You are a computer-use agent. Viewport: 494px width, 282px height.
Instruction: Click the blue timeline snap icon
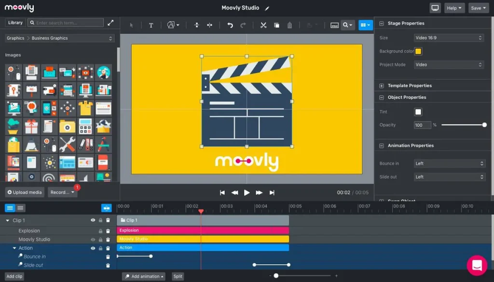pos(107,208)
